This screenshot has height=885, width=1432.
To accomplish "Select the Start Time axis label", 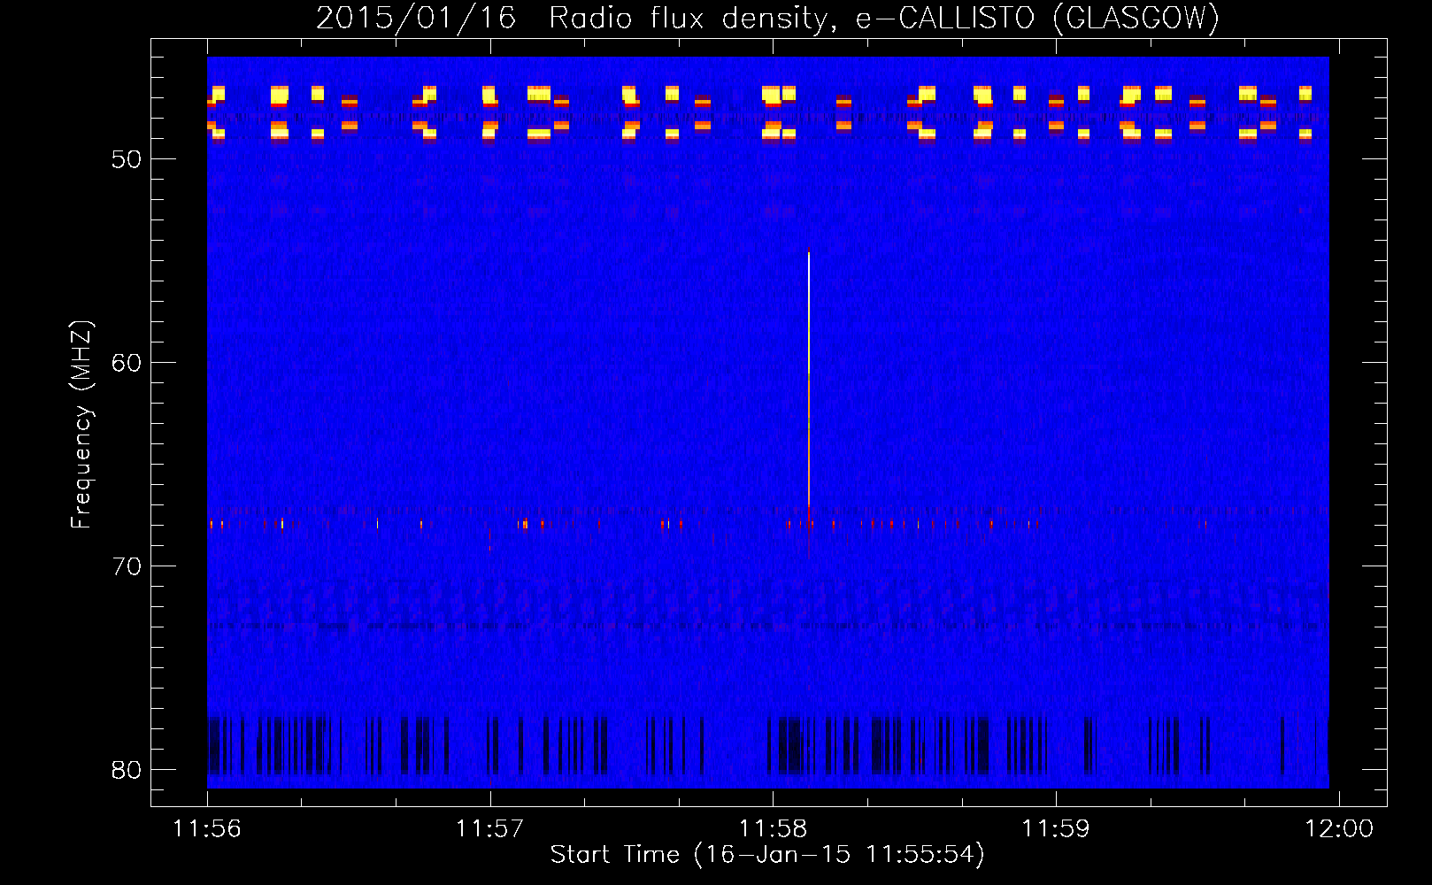I will click(x=767, y=855).
